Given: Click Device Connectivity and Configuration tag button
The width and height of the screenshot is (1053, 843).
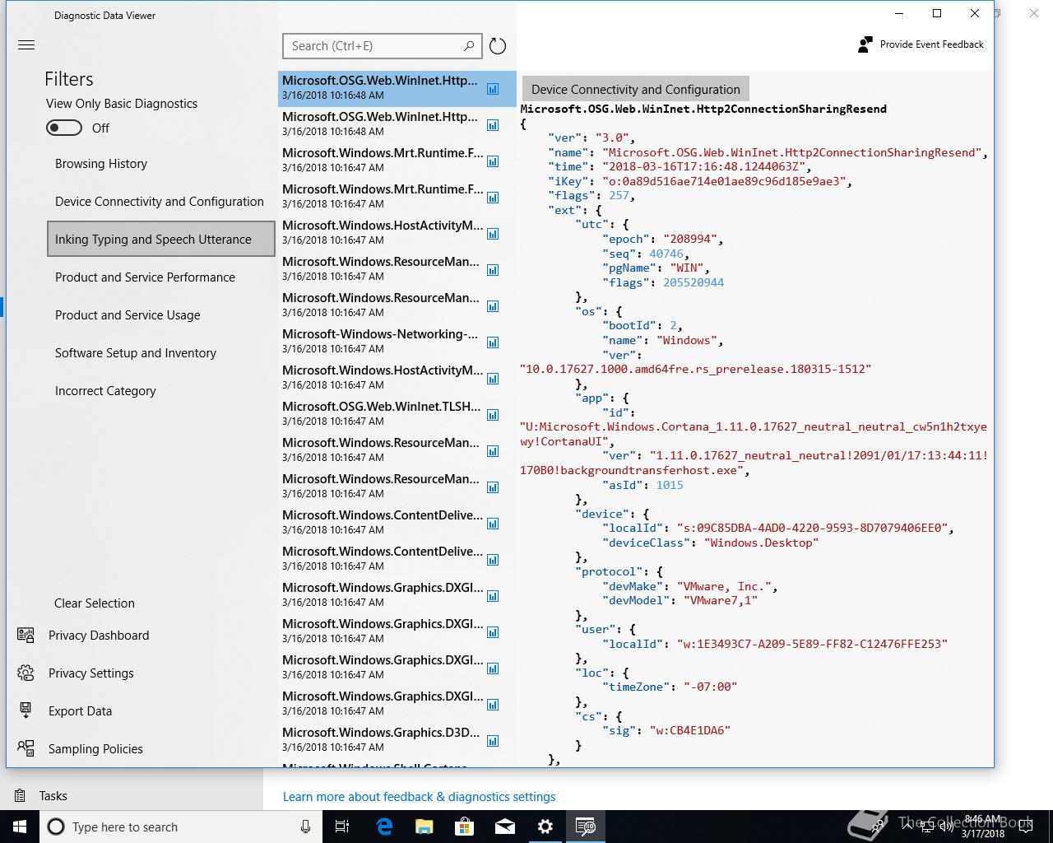Looking at the screenshot, I should click(x=635, y=89).
